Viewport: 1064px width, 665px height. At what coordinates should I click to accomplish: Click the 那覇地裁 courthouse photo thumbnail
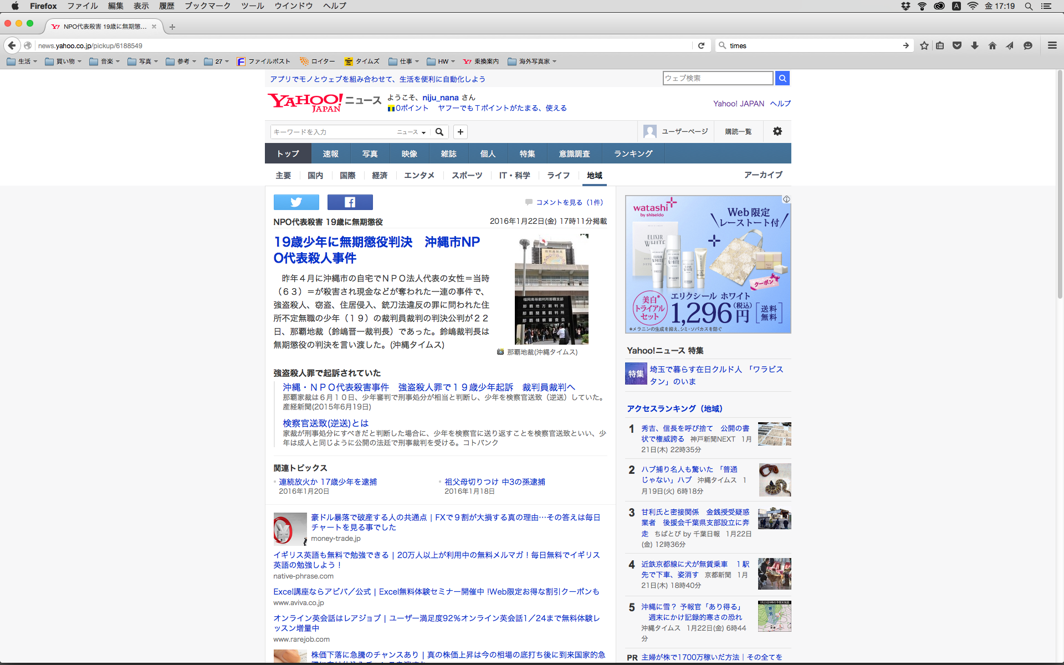pos(551,289)
